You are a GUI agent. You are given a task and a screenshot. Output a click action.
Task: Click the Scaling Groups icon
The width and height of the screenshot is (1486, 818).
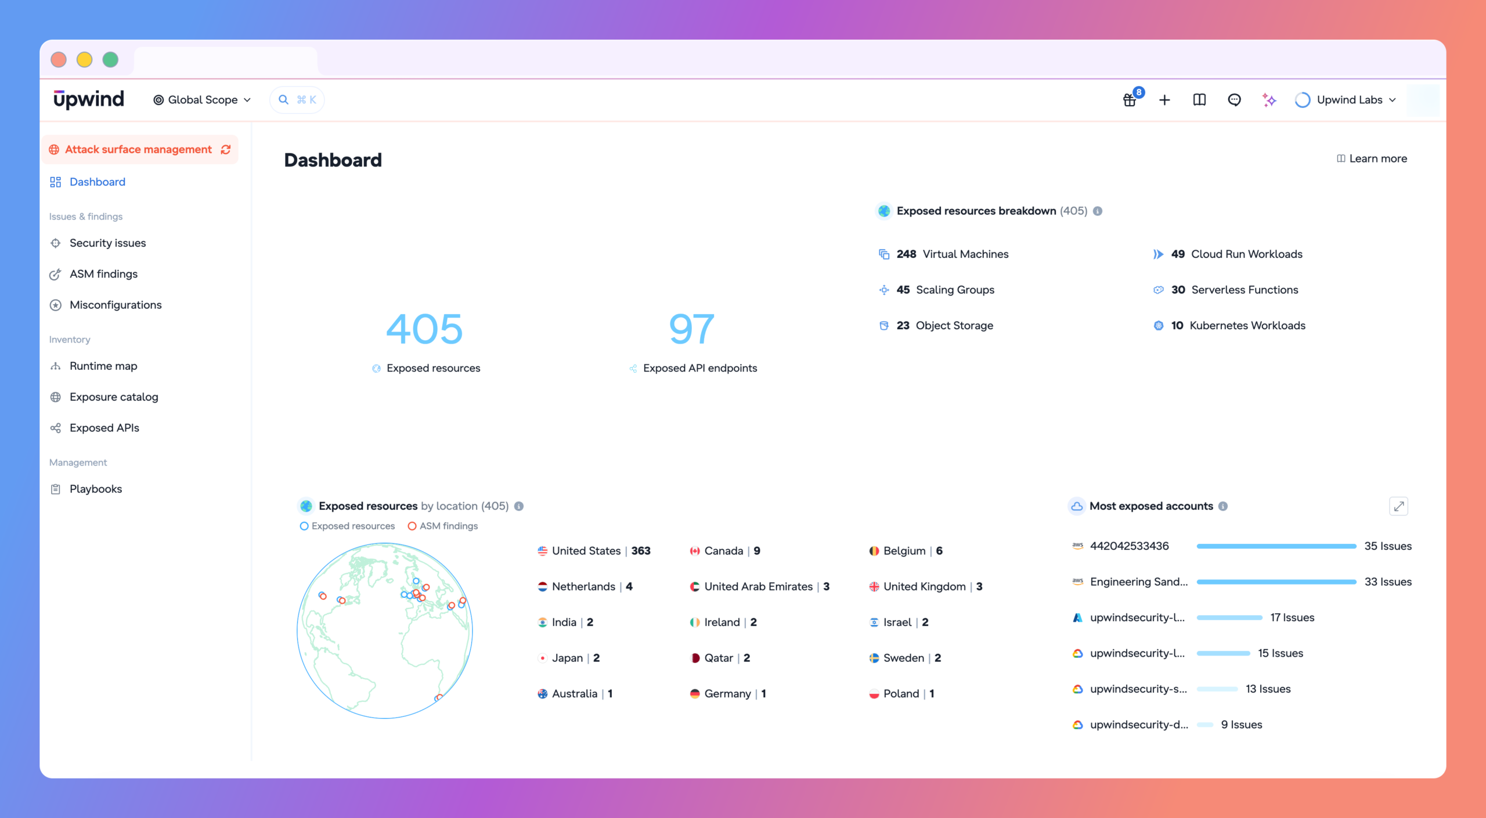click(884, 290)
